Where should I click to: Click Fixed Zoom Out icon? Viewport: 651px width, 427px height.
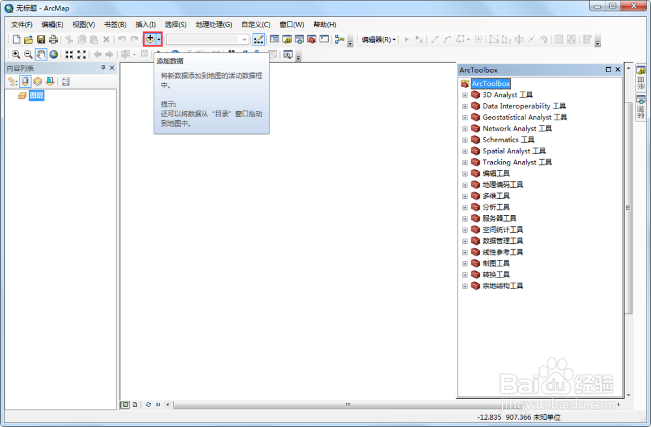82,55
